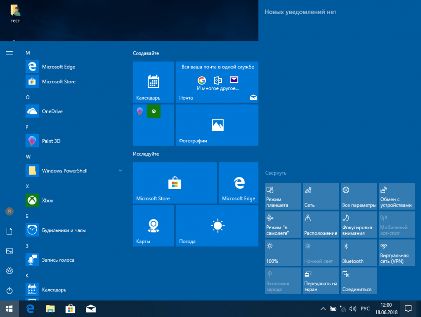Open Paint 3D from the app list
The height and width of the screenshot is (317, 421).
click(74, 141)
